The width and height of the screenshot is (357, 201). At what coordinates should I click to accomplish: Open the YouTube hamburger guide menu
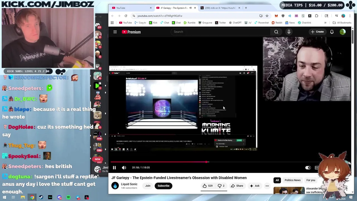click(115, 32)
